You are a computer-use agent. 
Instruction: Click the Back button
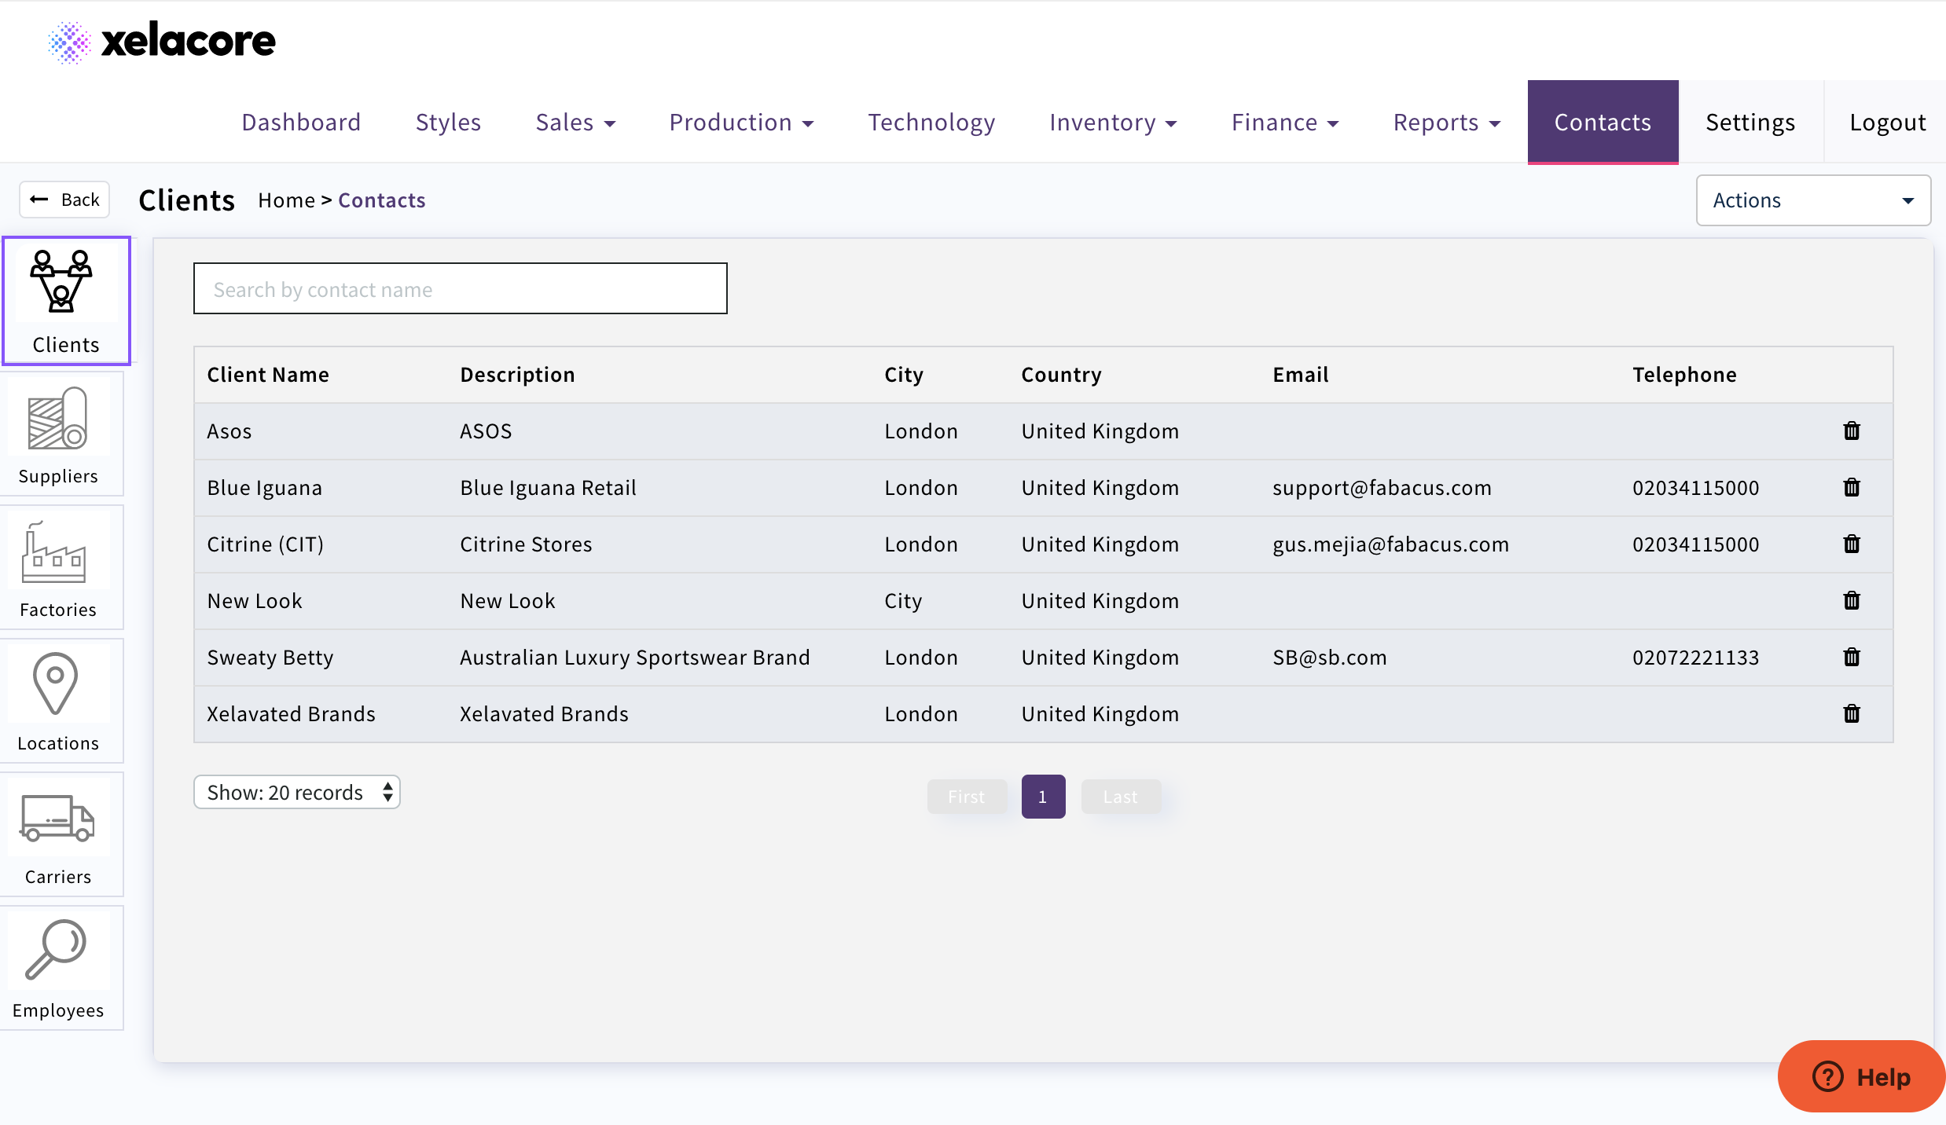[64, 200]
